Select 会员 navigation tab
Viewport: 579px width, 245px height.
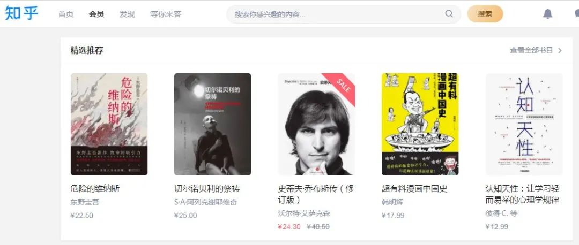[96, 14]
